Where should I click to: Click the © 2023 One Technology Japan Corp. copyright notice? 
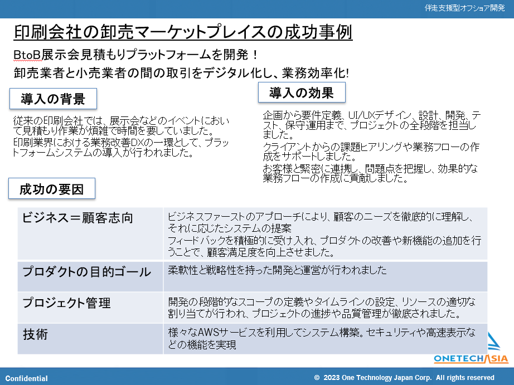(404, 377)
